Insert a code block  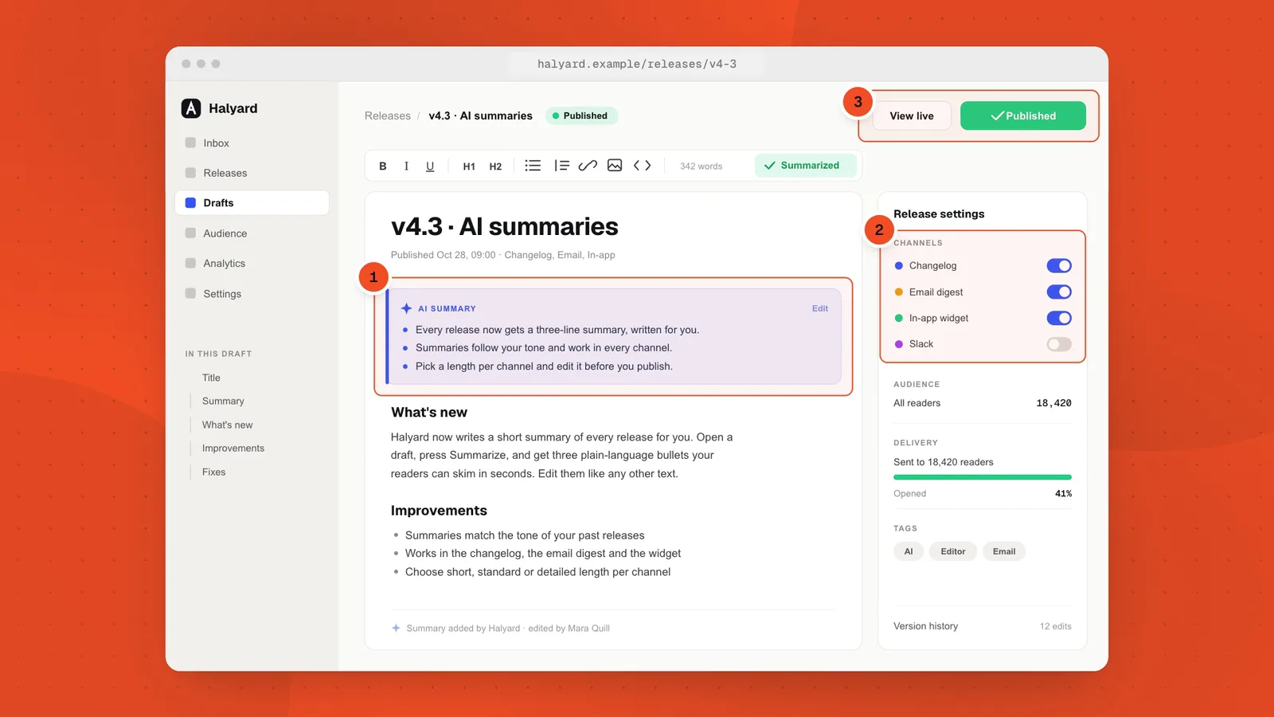(x=643, y=166)
